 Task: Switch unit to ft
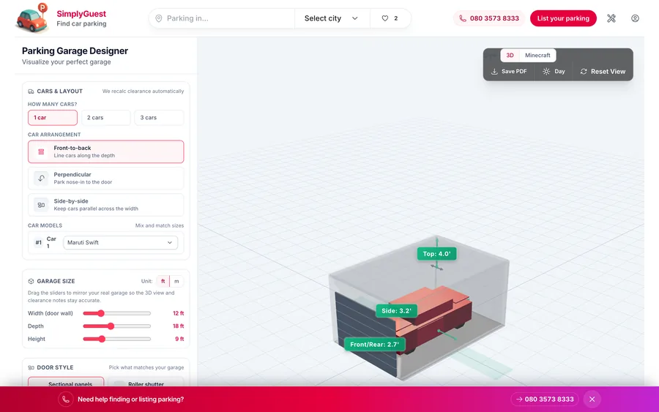163,282
